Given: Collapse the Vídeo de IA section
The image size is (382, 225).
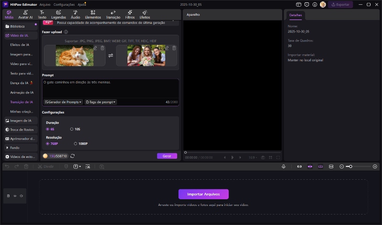Looking at the screenshot, I should (x=21, y=35).
